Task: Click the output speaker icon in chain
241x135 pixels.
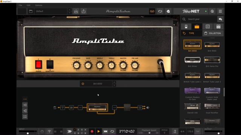Action: tap(148, 108)
